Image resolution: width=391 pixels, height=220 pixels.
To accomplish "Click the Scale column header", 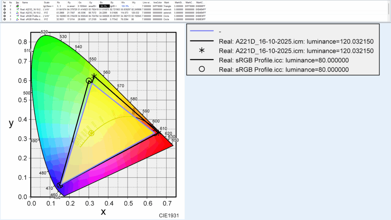I will click(x=47, y=3).
